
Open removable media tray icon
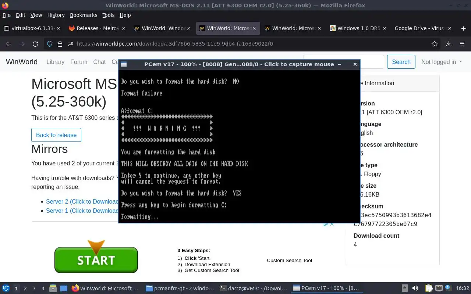[404, 288]
